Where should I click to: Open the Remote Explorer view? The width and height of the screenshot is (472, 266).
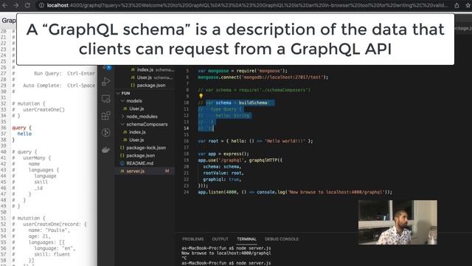coord(106,98)
